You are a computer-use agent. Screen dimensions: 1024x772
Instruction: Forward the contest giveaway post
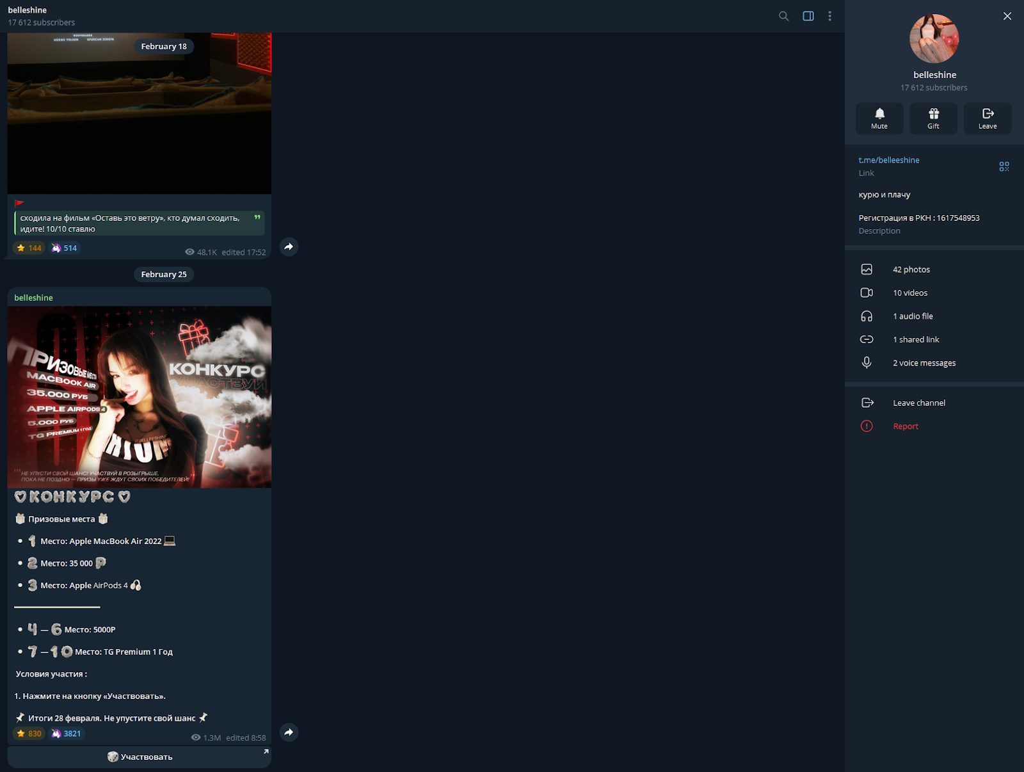289,732
